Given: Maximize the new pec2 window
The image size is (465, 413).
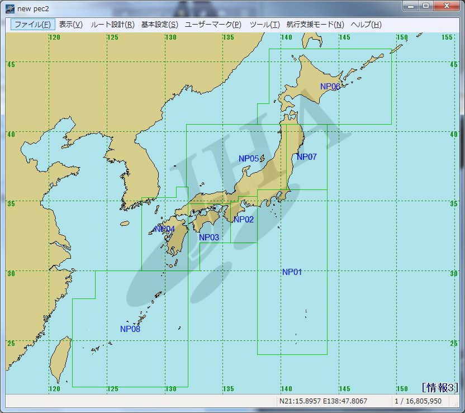Looking at the screenshot, I should click(426, 6).
